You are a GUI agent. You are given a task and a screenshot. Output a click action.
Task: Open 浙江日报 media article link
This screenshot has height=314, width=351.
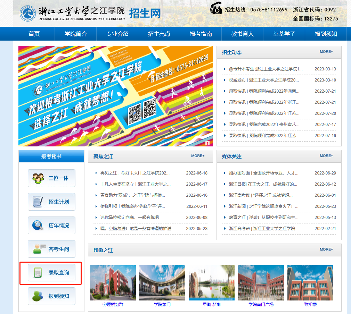[x=263, y=184]
